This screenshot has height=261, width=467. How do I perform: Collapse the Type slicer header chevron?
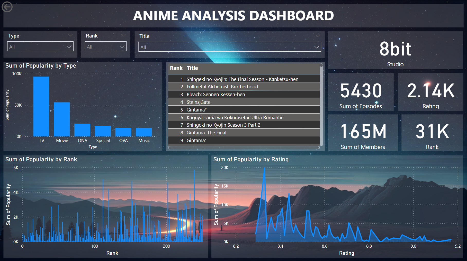[x=70, y=35]
